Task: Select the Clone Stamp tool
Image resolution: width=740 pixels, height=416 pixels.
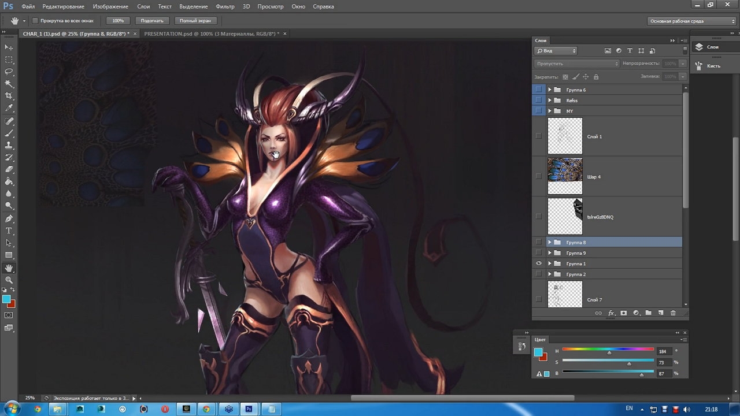Action: click(x=9, y=146)
